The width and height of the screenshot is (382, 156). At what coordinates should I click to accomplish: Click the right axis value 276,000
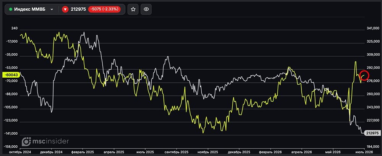[373, 81]
